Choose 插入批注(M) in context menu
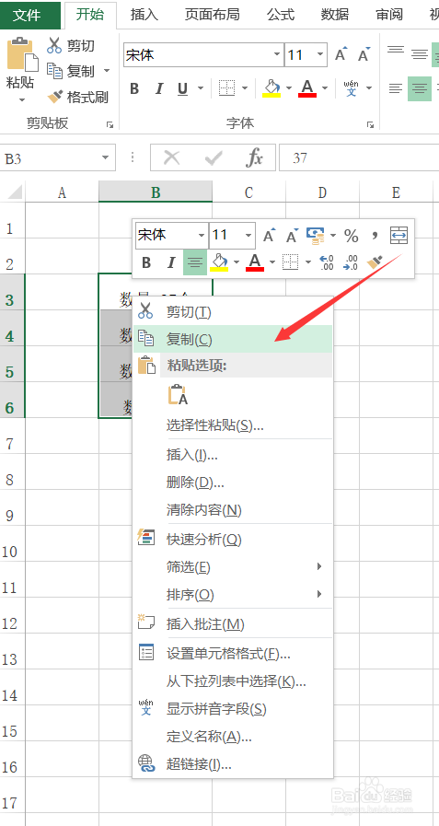 point(233,624)
